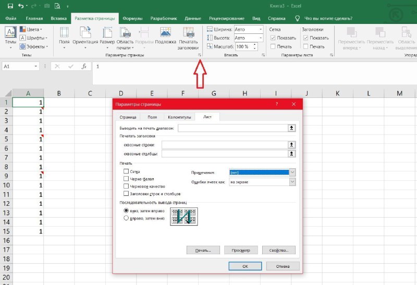Open the Эффекты theme effects menu
This screenshot has width=417, height=285.
click(34, 46)
